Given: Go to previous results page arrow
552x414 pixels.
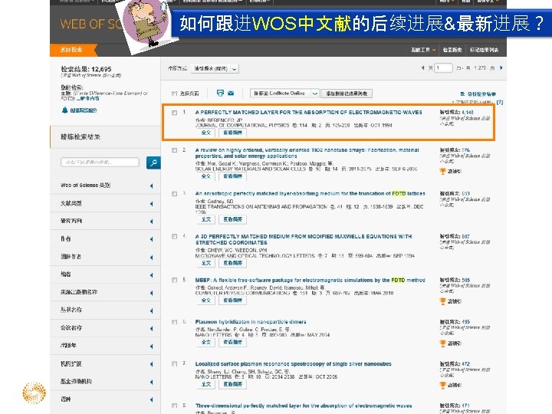Looking at the screenshot, I should coord(422,67).
